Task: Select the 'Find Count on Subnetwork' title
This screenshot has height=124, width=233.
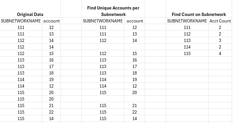Action: coord(199,14)
